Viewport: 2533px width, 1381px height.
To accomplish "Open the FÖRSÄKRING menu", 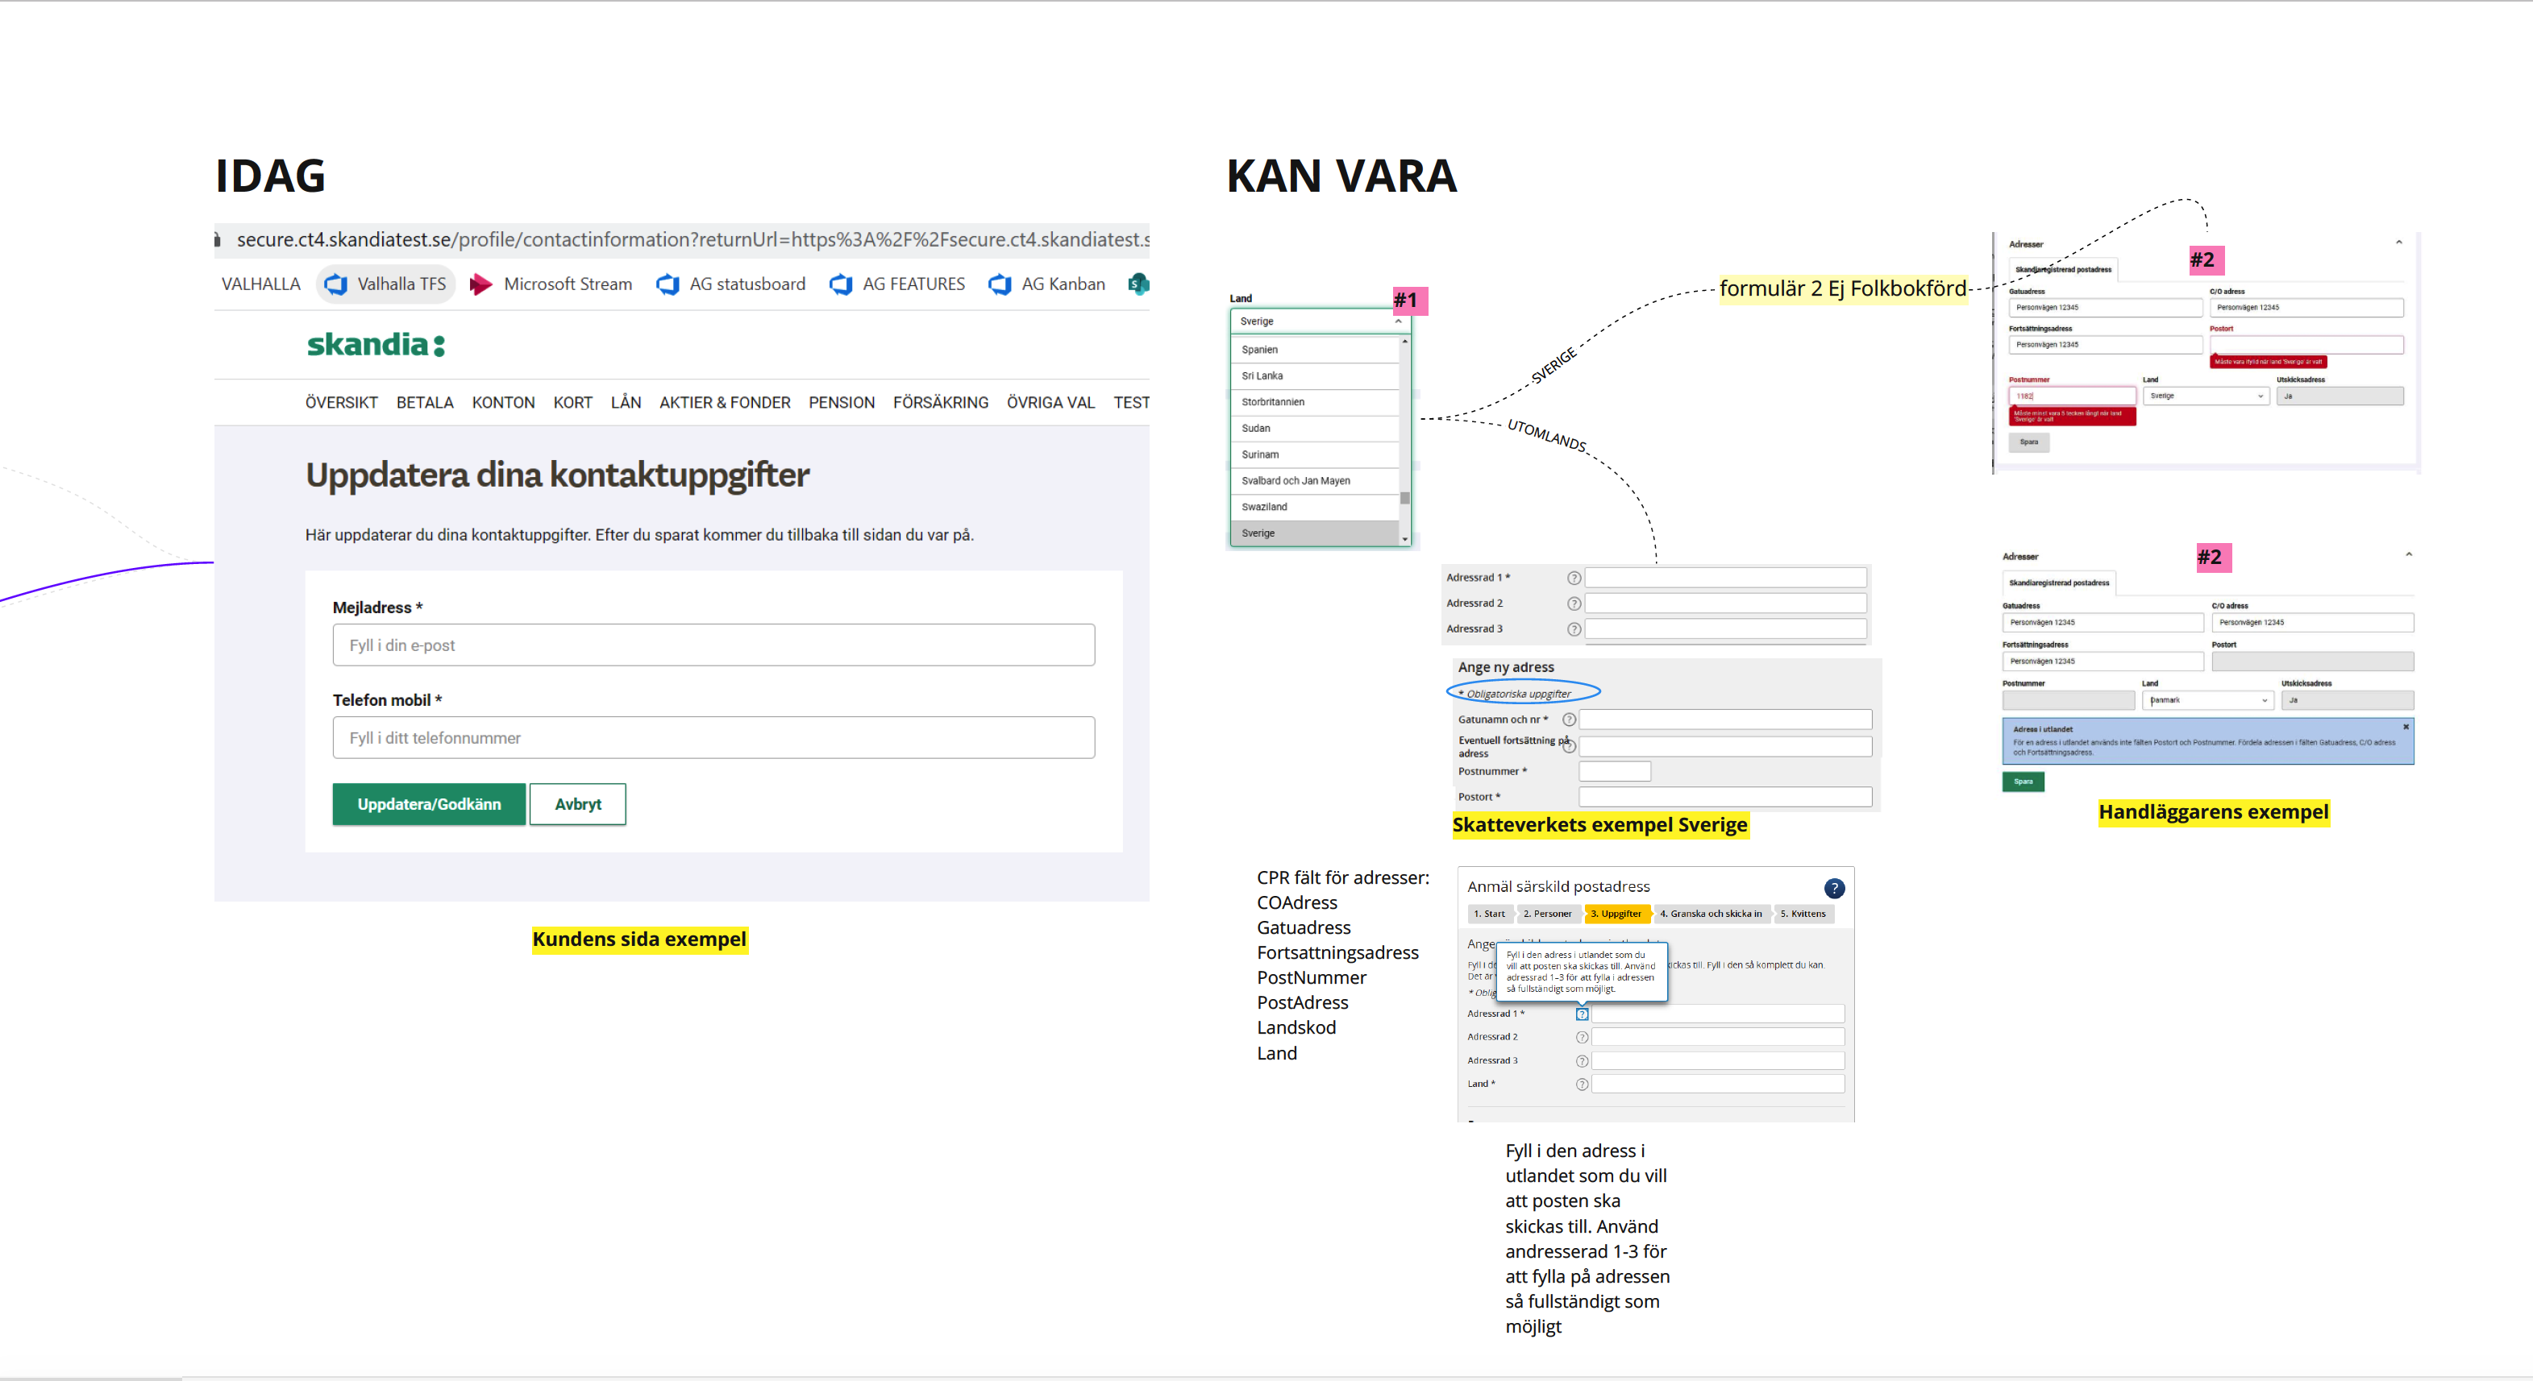I will pos(941,402).
